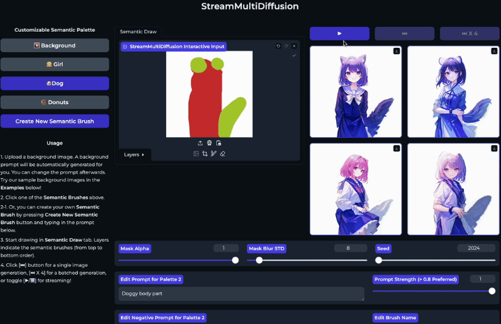The width and height of the screenshot is (501, 324).
Task: Expand the Layers panel
Action: (134, 155)
